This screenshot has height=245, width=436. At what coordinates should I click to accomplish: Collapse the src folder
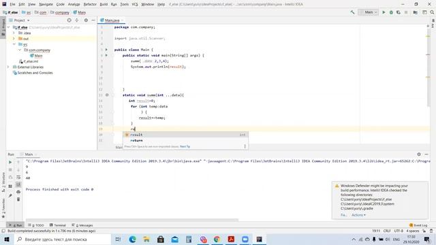click(x=14, y=44)
